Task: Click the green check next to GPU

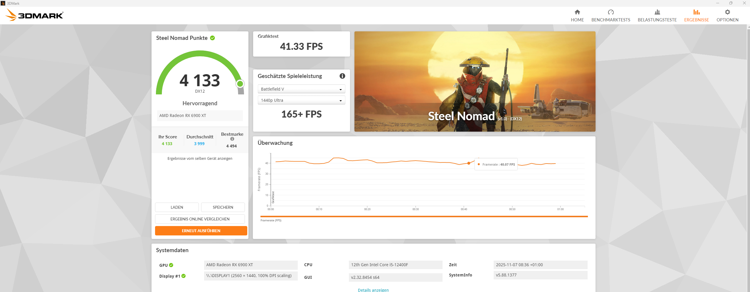Action: 171,265
